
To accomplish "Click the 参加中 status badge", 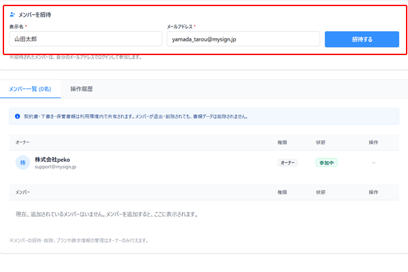I will coord(326,163).
